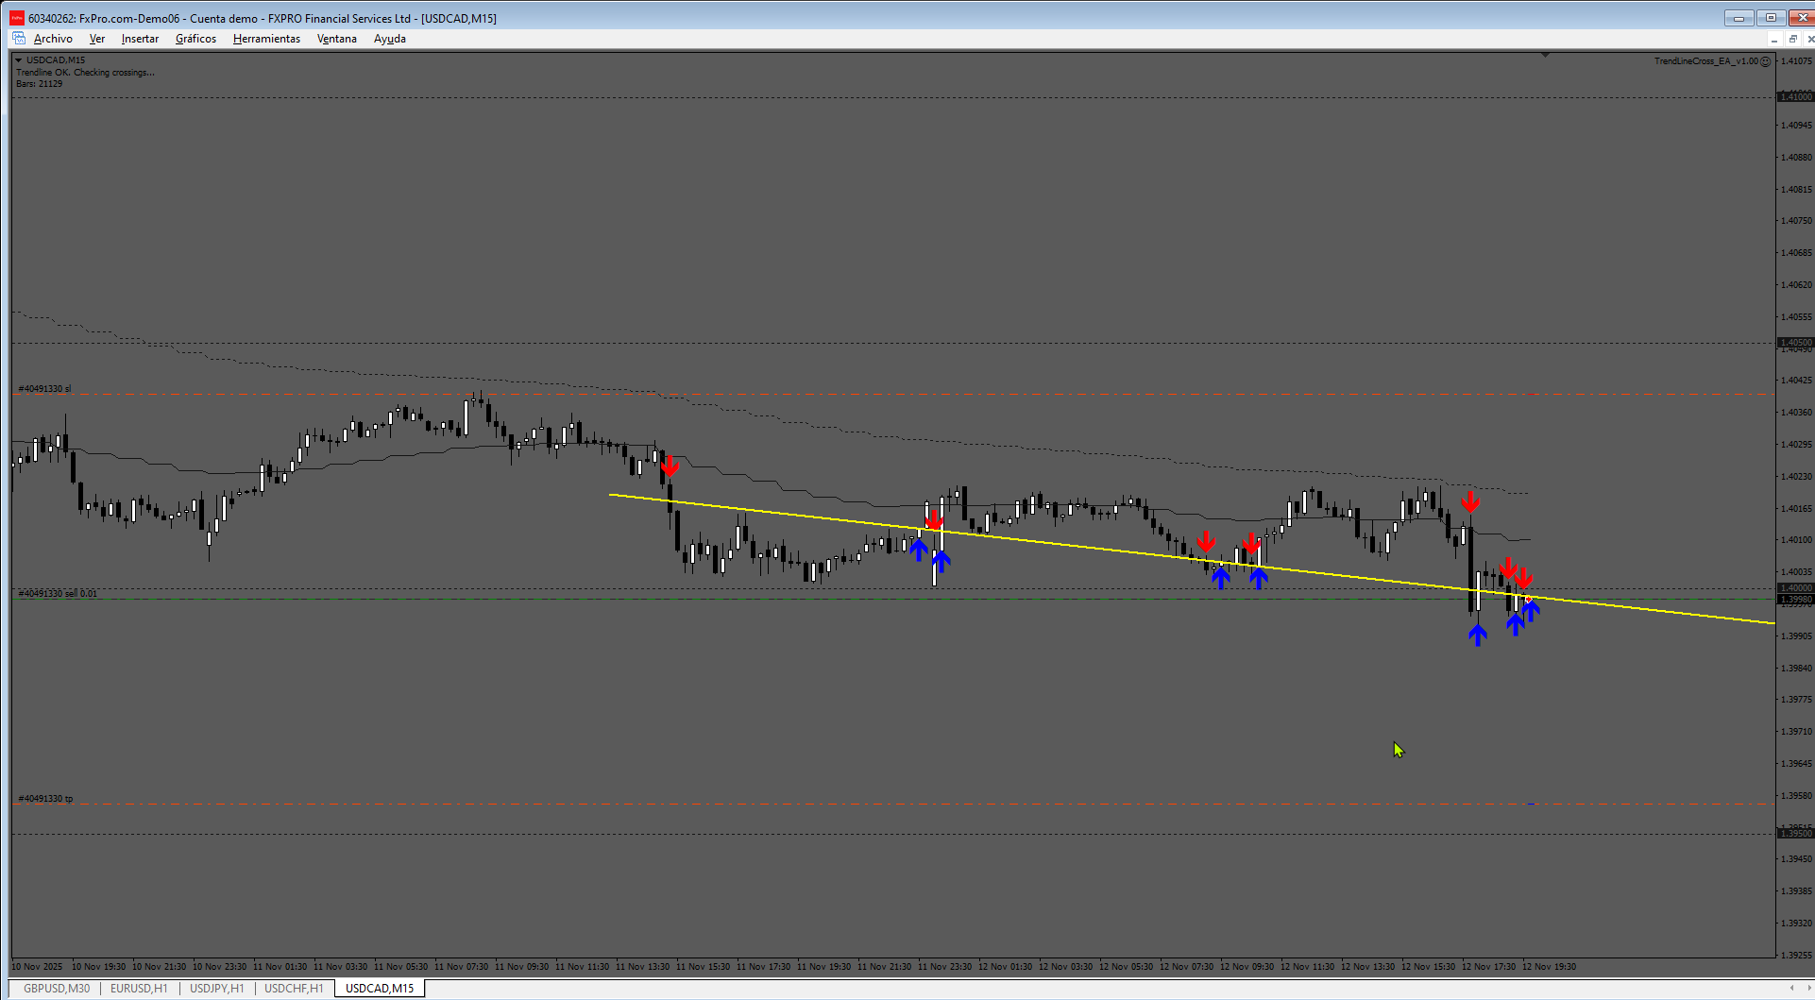Click the 'Trendline OK. Checking crossings...' comment text
The height and width of the screenshot is (1000, 1815).
coord(85,73)
